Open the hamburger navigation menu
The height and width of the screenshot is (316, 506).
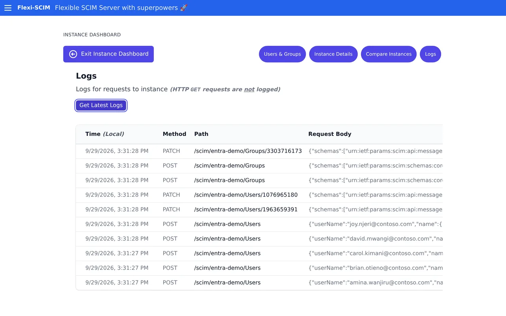8,8
